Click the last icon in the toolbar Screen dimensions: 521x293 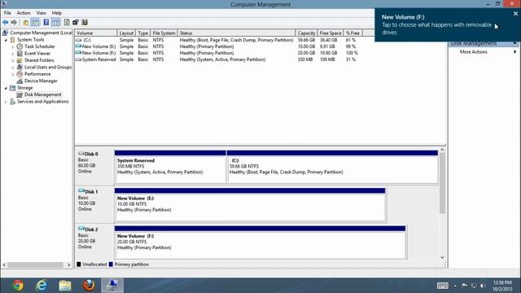click(85, 23)
